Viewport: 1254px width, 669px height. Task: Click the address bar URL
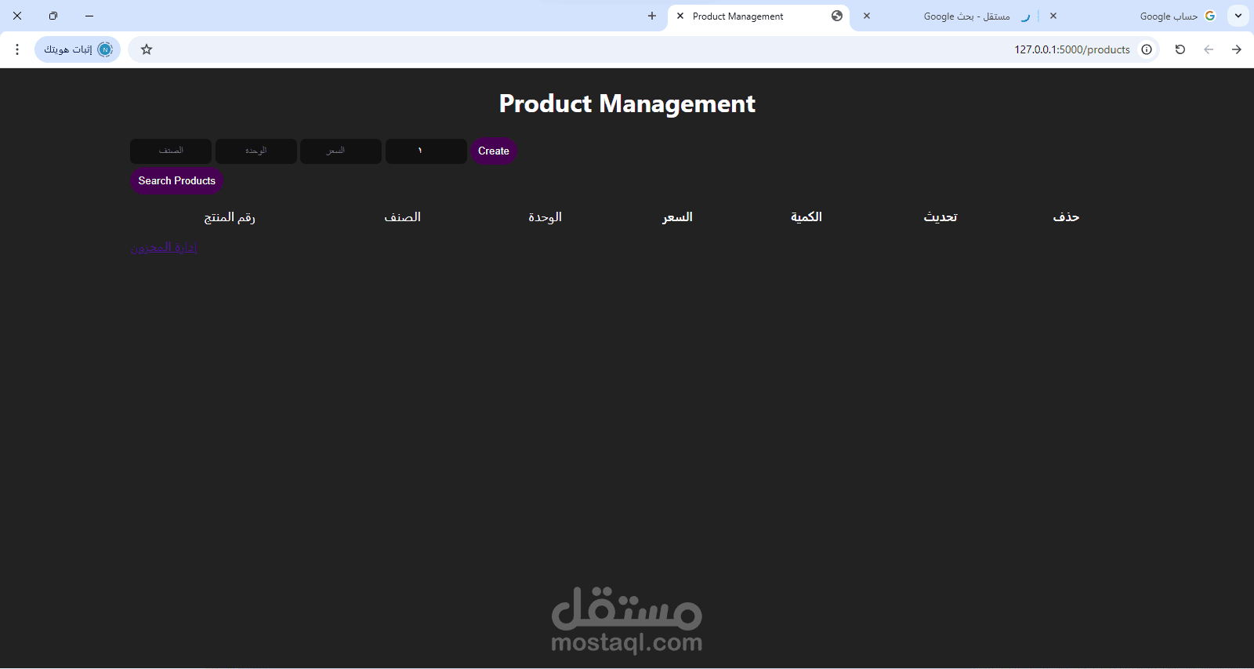click(x=1072, y=49)
